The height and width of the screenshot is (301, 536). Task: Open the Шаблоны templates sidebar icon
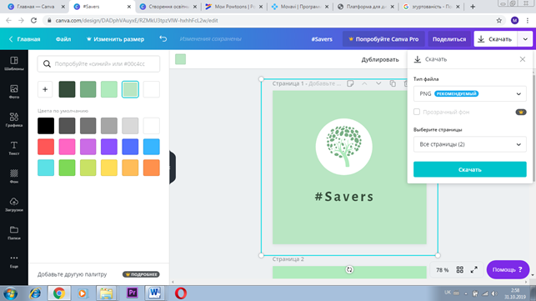coord(14,63)
